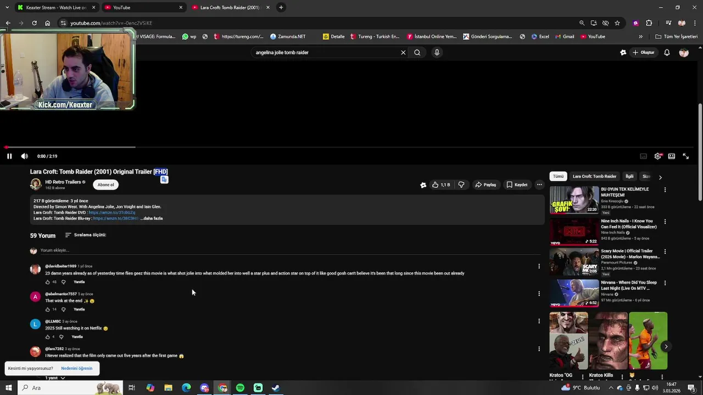Clear the YouTube search text with X

403,53
